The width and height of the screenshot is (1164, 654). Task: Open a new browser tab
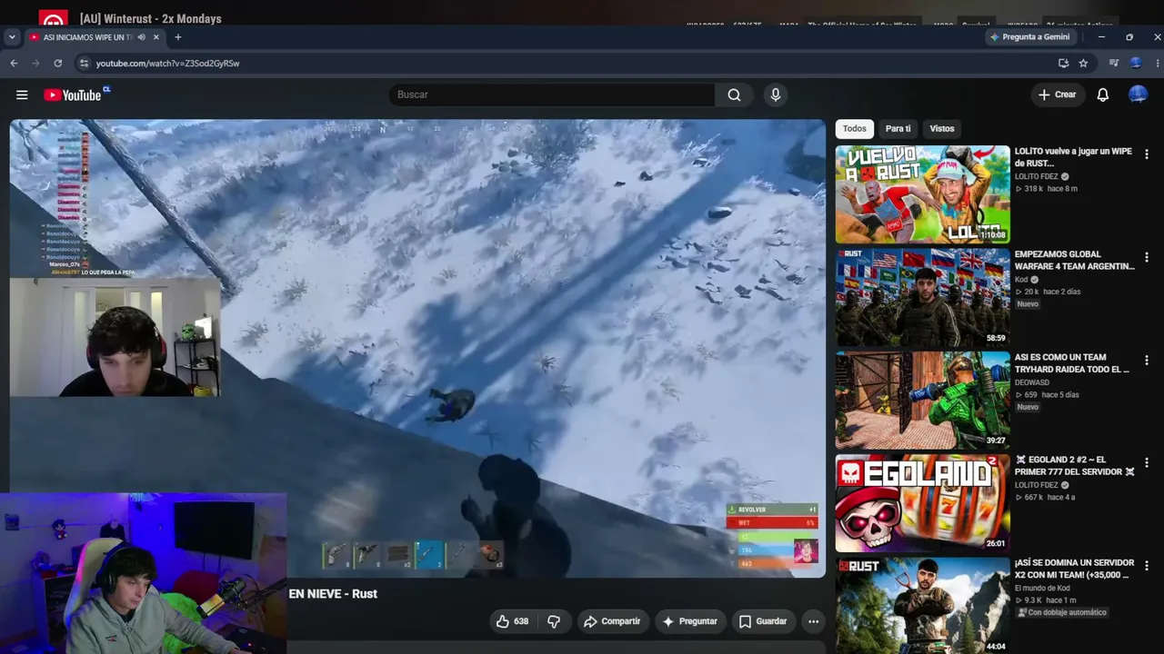coord(177,37)
